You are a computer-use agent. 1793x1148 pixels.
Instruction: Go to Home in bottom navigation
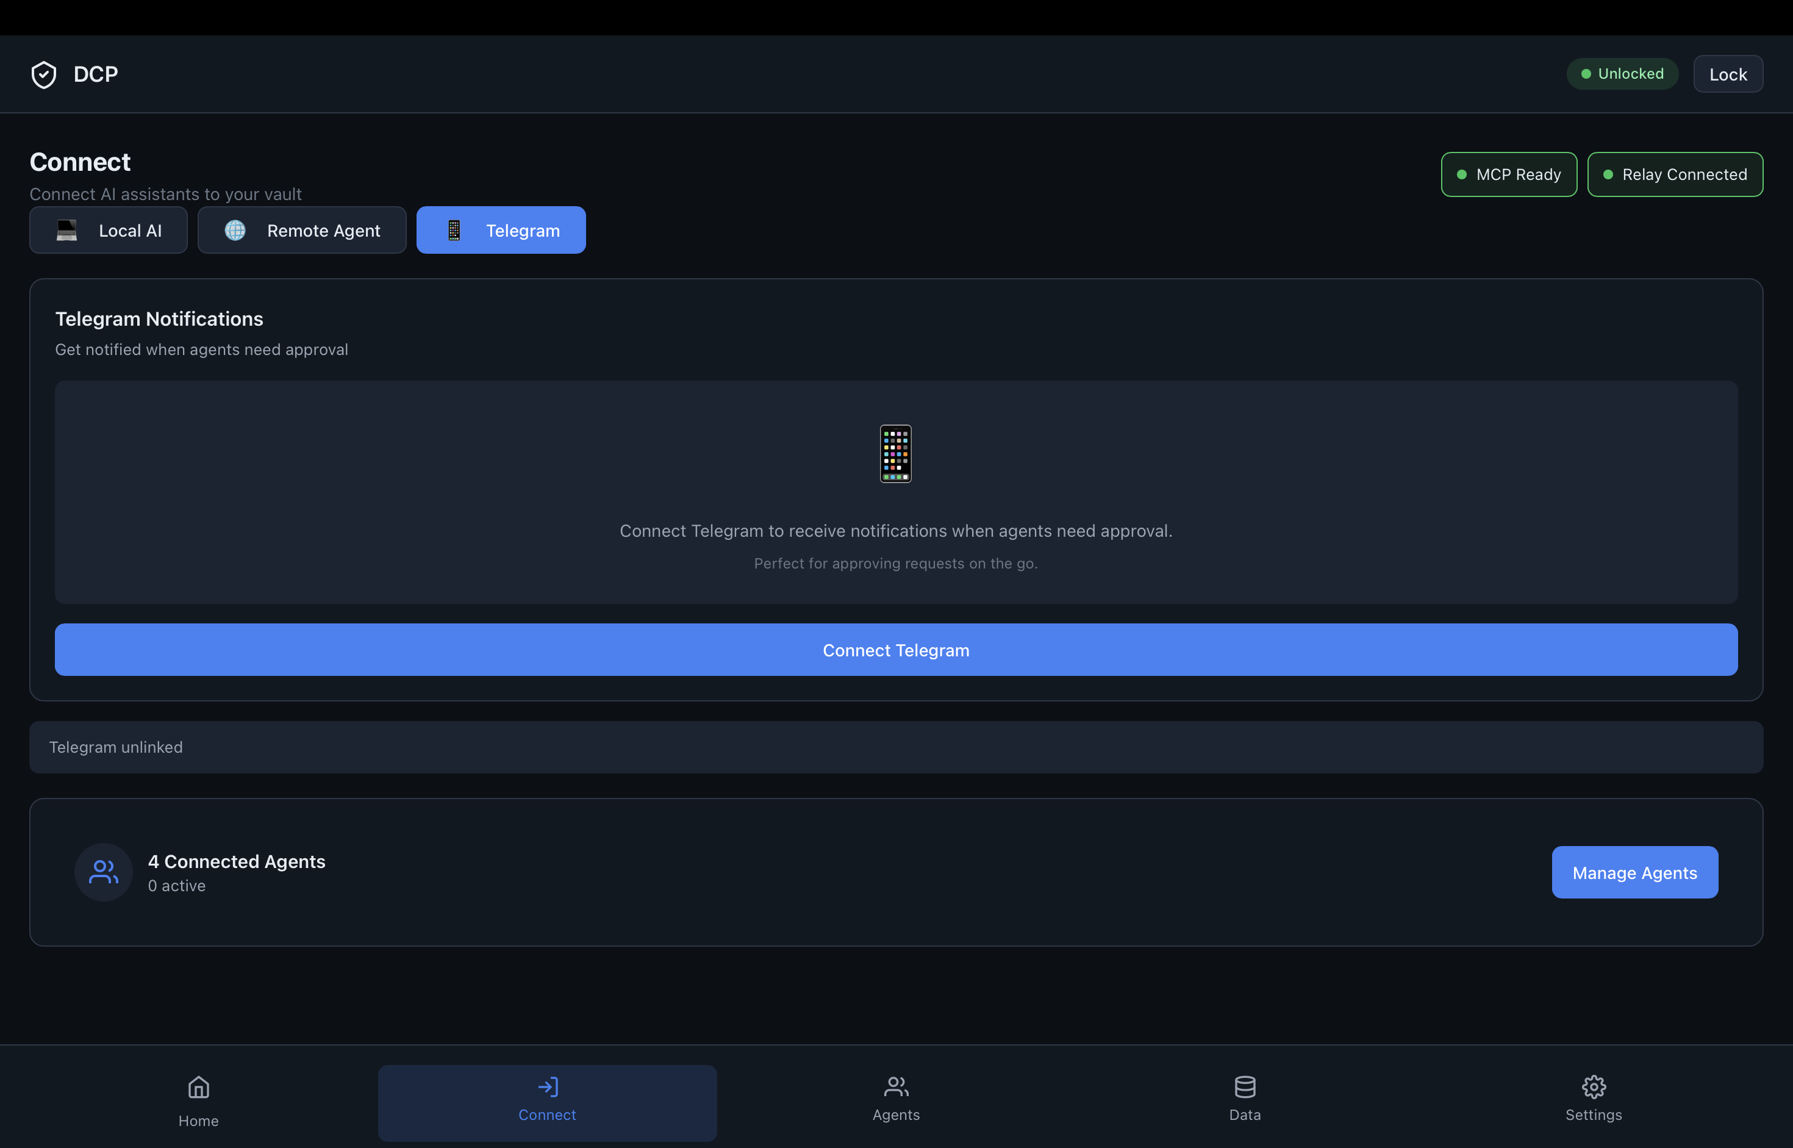click(198, 1102)
